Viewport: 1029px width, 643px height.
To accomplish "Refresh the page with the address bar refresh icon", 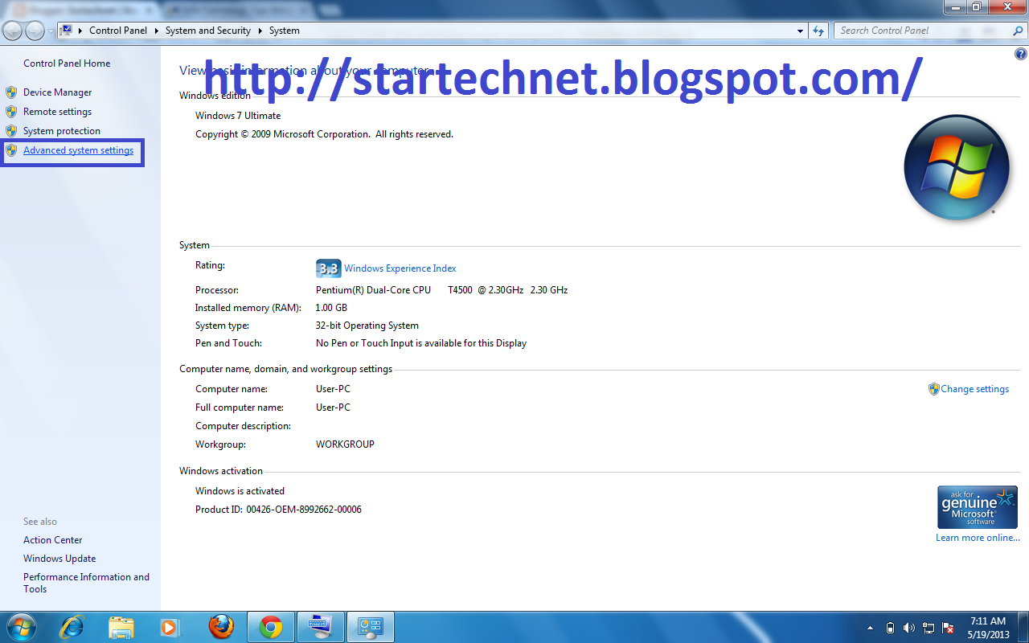I will pyautogui.click(x=818, y=31).
